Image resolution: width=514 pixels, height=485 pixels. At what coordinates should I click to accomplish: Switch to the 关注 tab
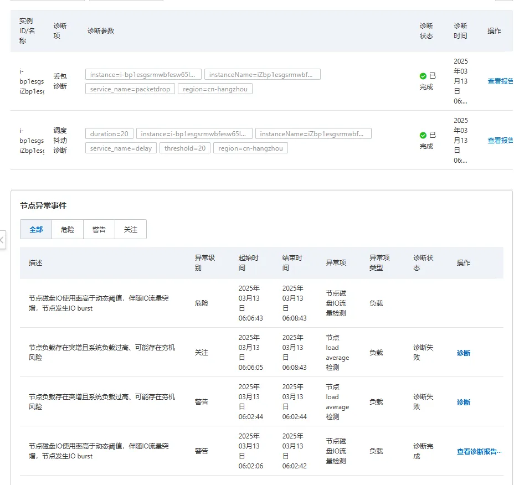[131, 229]
